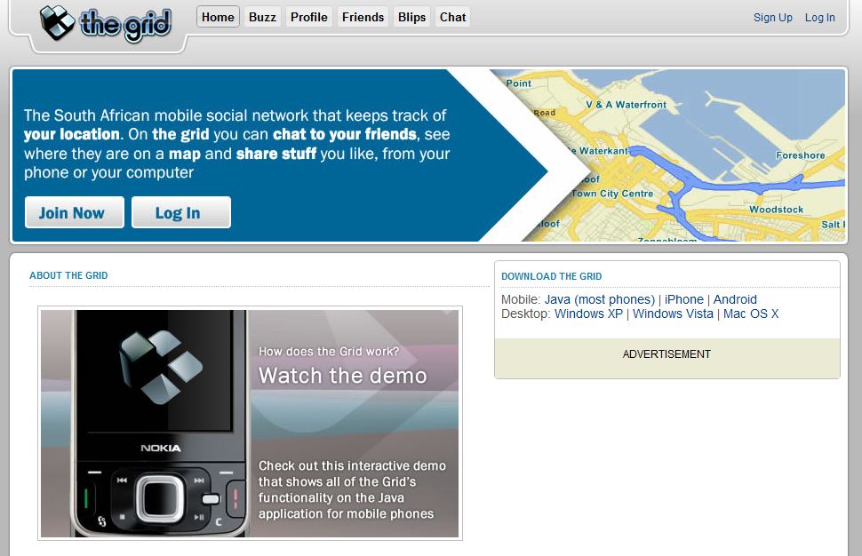Download the Mac OS X version

[x=750, y=314]
